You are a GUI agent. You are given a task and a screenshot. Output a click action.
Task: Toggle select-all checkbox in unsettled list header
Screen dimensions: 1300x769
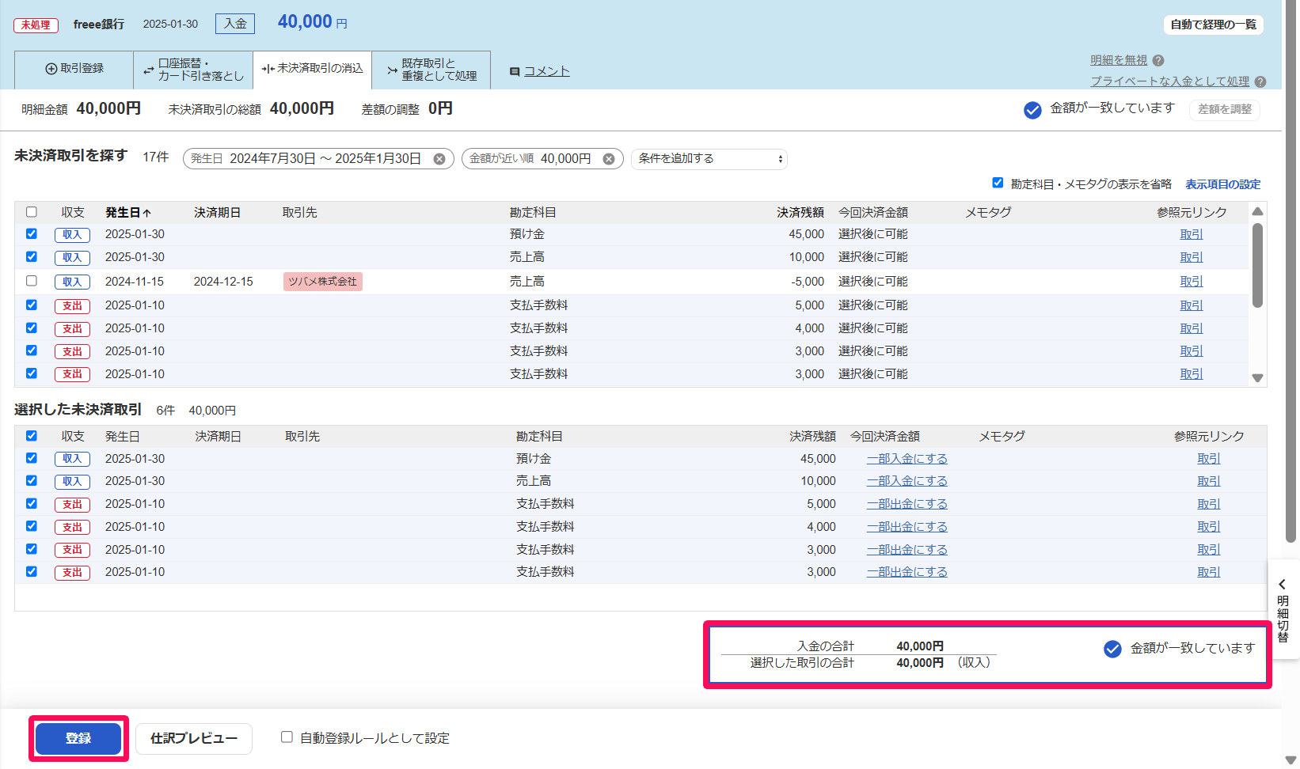(x=32, y=212)
